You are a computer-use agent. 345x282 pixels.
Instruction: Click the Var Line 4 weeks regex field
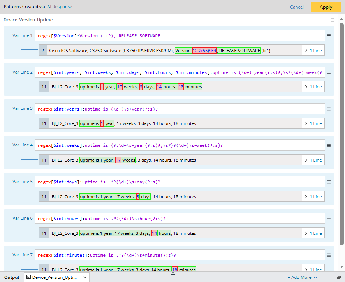tap(179, 145)
